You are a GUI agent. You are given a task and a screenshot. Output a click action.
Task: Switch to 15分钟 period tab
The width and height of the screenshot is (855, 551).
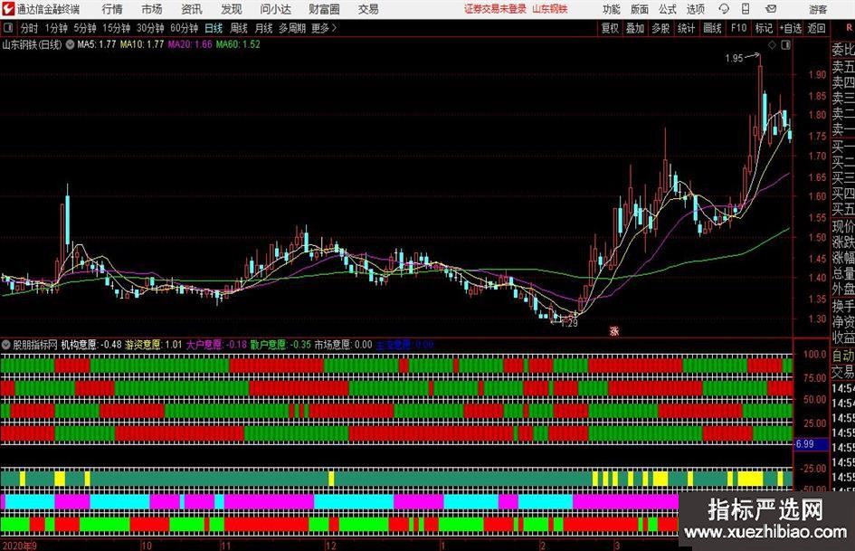(116, 28)
